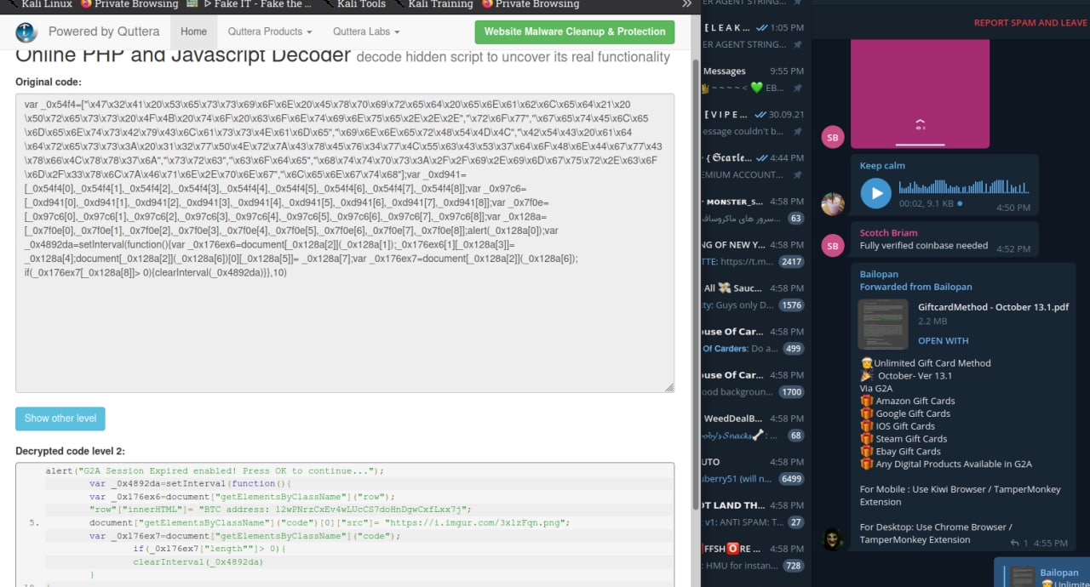Click the SB avatar beside Scotch Briam message
This screenshot has height=587, width=1090.
(x=832, y=246)
